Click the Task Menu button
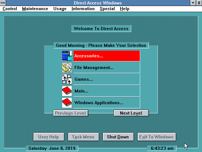Screen dimensions: 202x152 click(83, 137)
